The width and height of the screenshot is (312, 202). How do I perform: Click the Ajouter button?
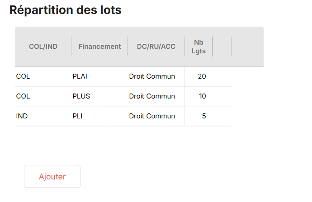pos(52,176)
